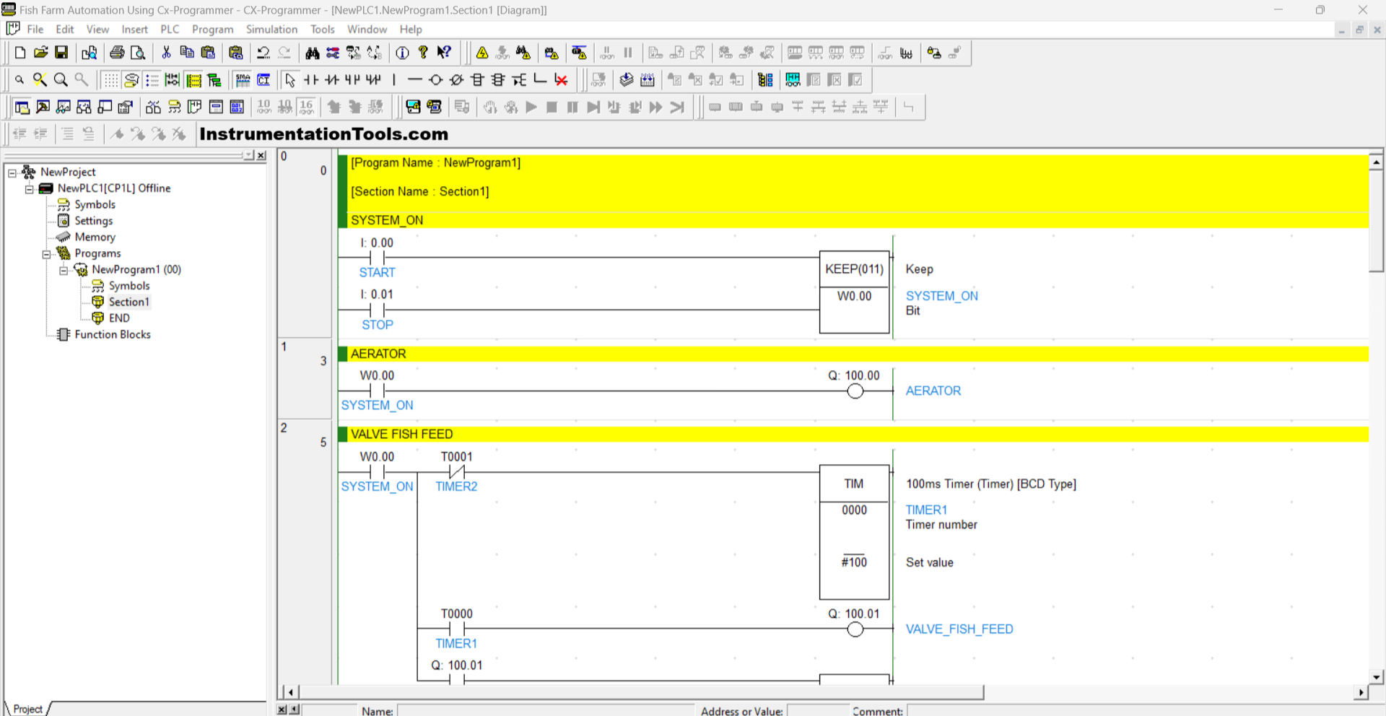The height and width of the screenshot is (716, 1386).
Task: Toggle show comments view button
Action: (x=131, y=80)
